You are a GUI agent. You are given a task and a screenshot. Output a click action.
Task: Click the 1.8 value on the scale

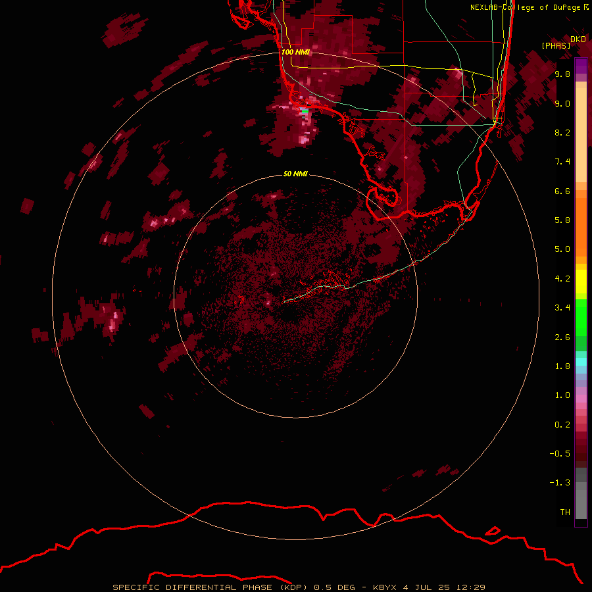(x=562, y=366)
